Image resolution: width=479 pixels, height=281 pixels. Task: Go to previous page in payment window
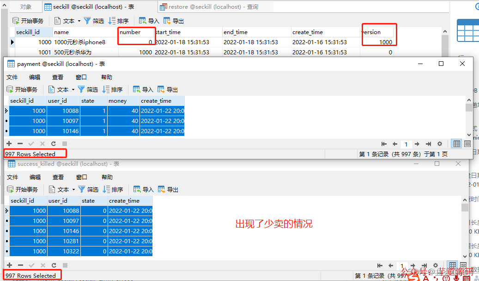pos(395,144)
